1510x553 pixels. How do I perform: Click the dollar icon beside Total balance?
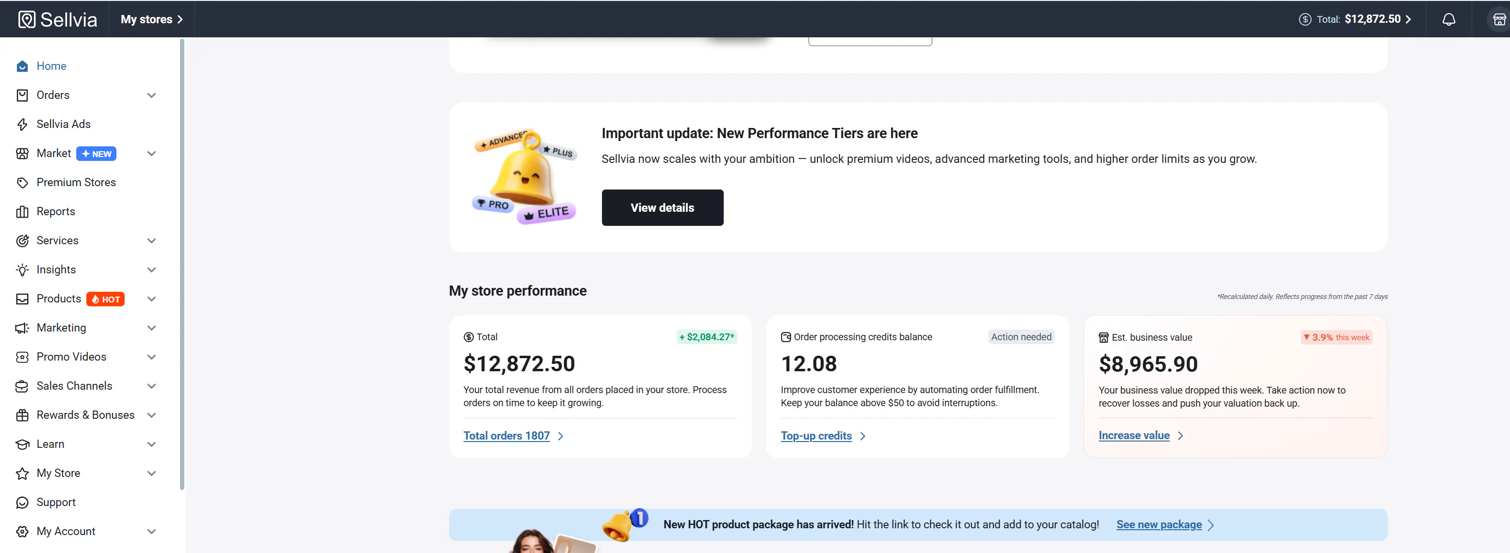pyautogui.click(x=1305, y=19)
